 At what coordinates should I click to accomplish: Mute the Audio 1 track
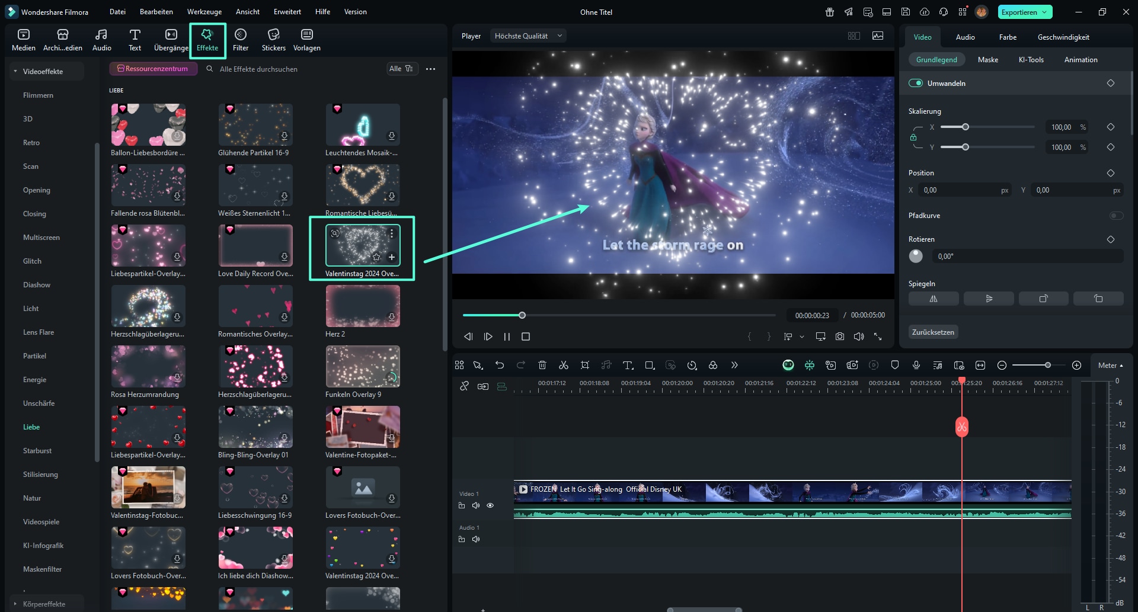coord(476,539)
